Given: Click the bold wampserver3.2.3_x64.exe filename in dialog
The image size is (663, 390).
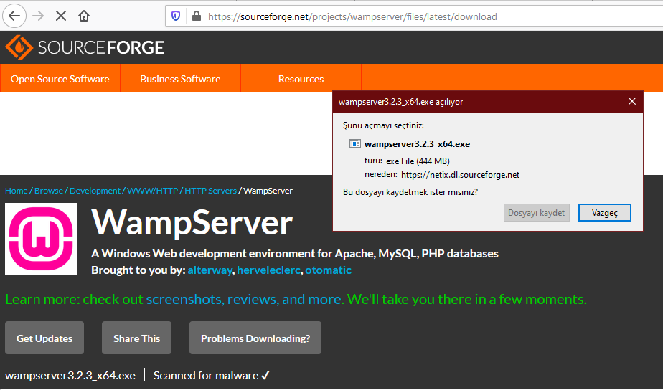Looking at the screenshot, I should point(417,144).
